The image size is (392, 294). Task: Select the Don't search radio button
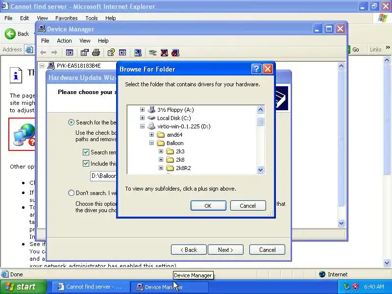(x=71, y=193)
